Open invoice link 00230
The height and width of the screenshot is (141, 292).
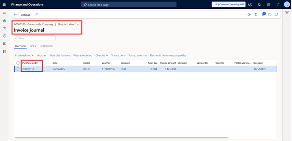(86, 69)
